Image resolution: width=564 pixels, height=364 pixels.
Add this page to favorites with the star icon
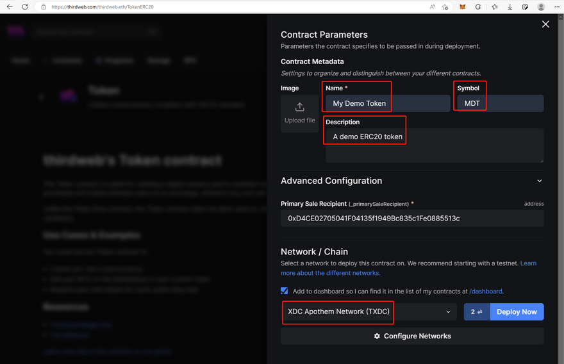(x=445, y=7)
